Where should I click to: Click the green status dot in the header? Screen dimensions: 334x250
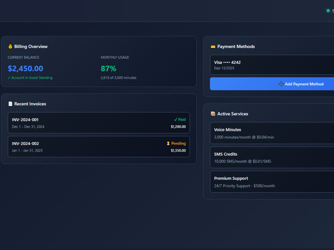point(328,11)
